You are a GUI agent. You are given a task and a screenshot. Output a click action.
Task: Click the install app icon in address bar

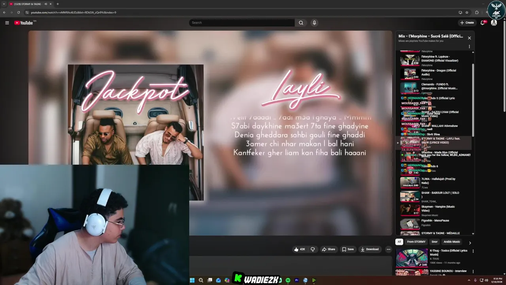pos(460,12)
